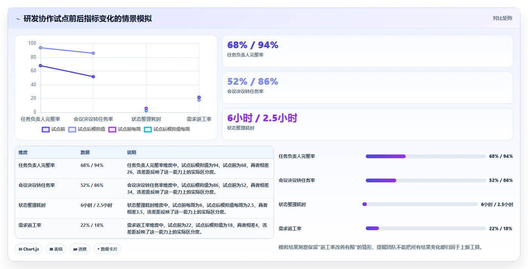Click the 会议决议转任务率 progress bar
The width and height of the screenshot is (528, 269).
426,180
